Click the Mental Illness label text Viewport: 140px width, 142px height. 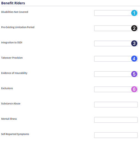point(9,119)
